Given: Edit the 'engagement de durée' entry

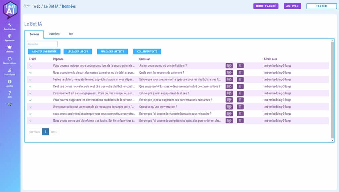Looking at the screenshot, I should (229, 93).
